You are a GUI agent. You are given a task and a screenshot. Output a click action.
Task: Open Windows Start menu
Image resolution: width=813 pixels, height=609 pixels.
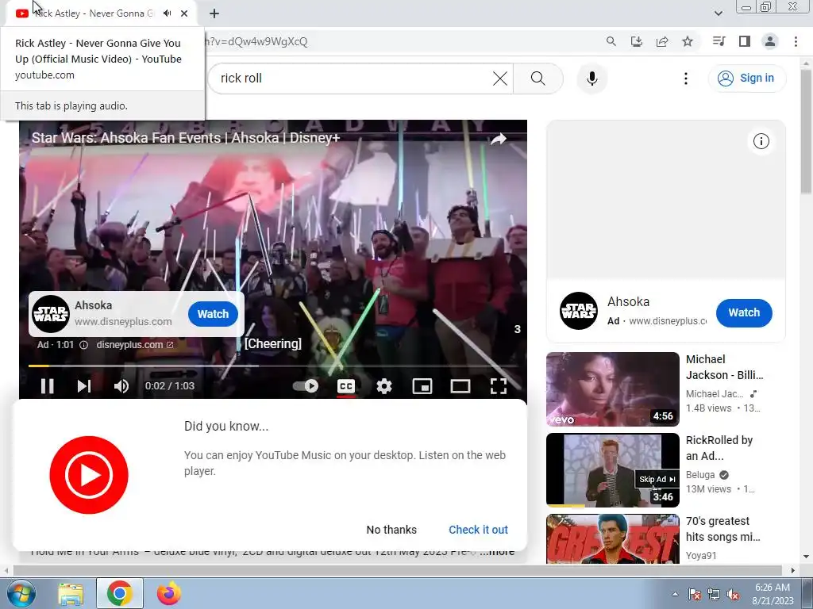point(20,593)
